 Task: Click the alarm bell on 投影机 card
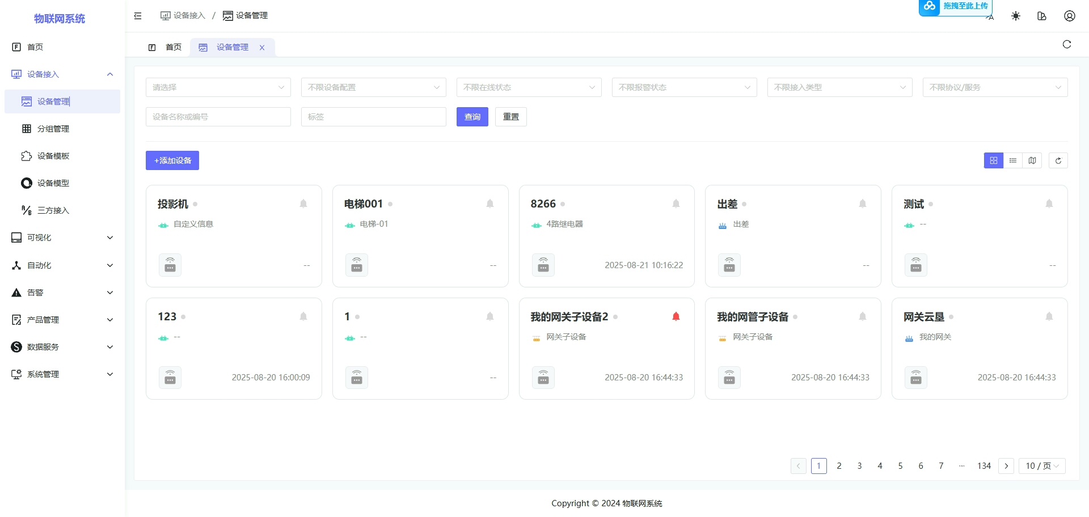coord(303,204)
